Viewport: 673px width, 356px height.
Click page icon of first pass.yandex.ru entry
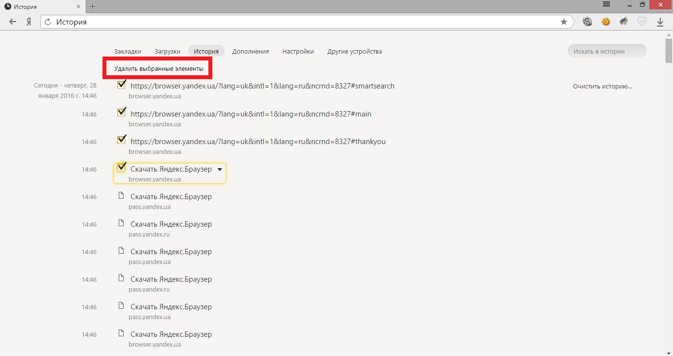[121, 223]
